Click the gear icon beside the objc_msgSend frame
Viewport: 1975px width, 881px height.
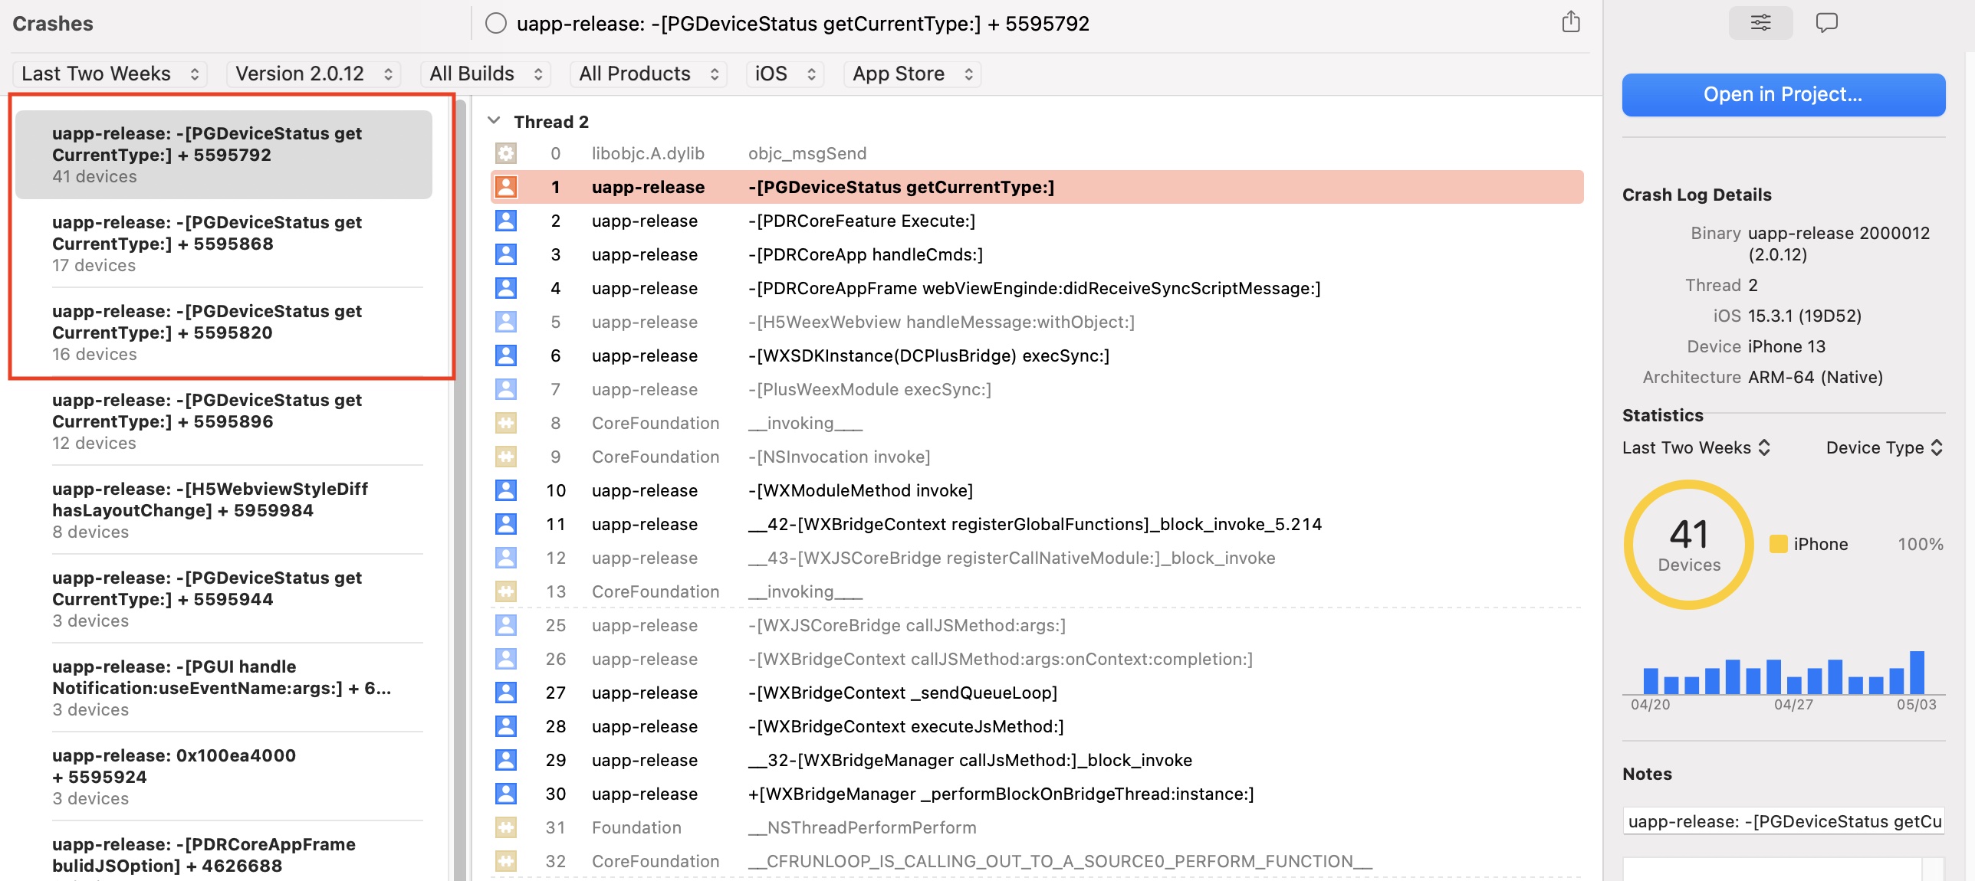tap(506, 153)
